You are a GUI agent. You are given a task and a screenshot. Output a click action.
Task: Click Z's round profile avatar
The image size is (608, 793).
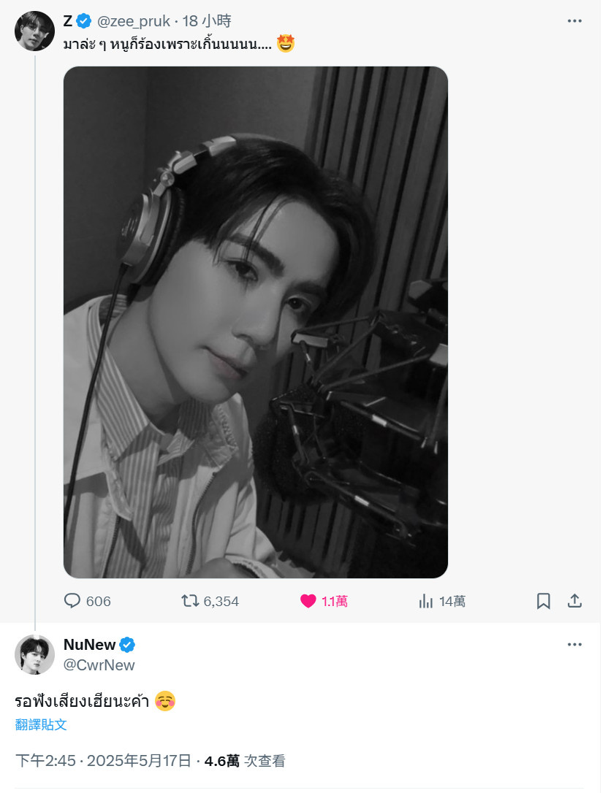(x=34, y=31)
